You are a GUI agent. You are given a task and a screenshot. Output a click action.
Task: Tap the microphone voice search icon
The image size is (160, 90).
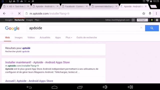point(150,13)
